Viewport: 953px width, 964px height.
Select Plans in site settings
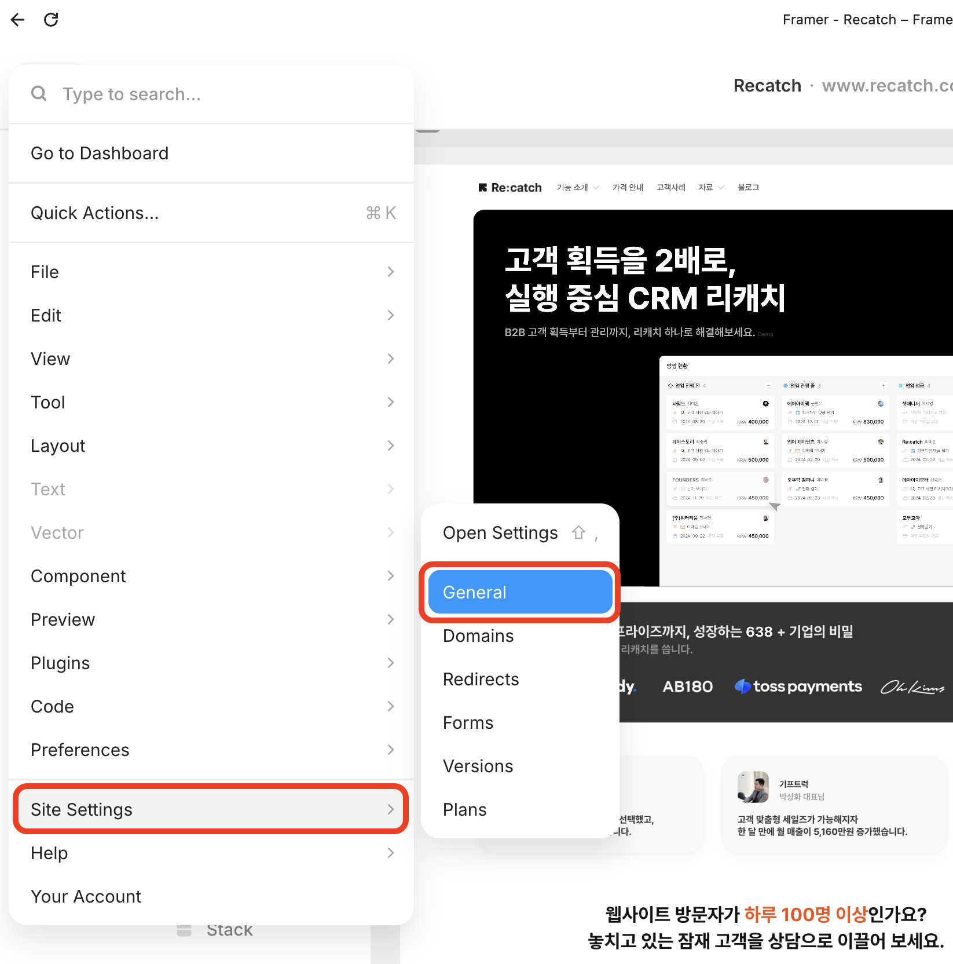tap(520, 809)
